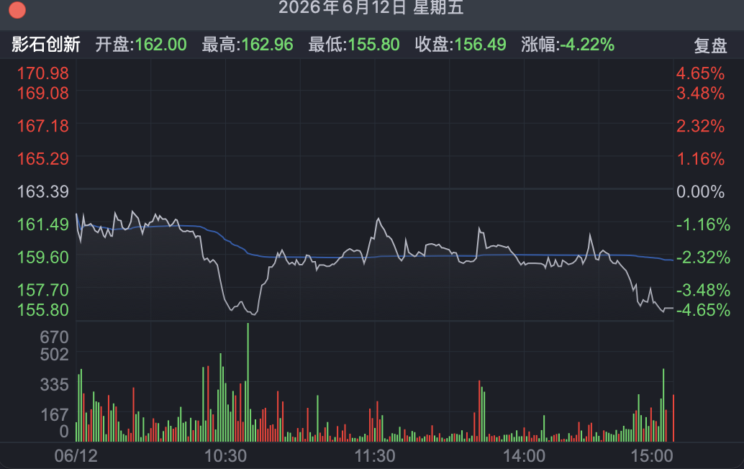Viewport: 744px width, 469px height.
Task: Click the tallest green volume bar
Action: pos(248,382)
